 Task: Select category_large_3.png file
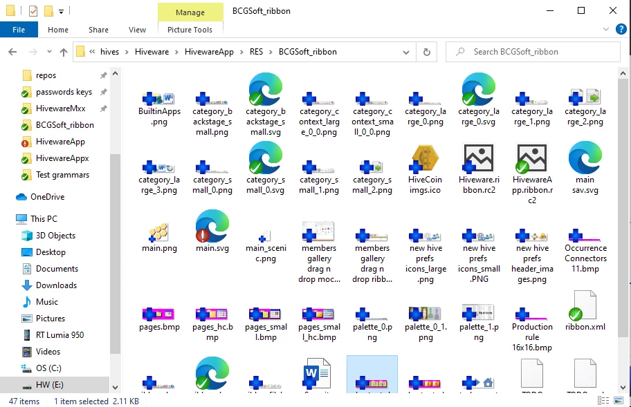coord(159,177)
